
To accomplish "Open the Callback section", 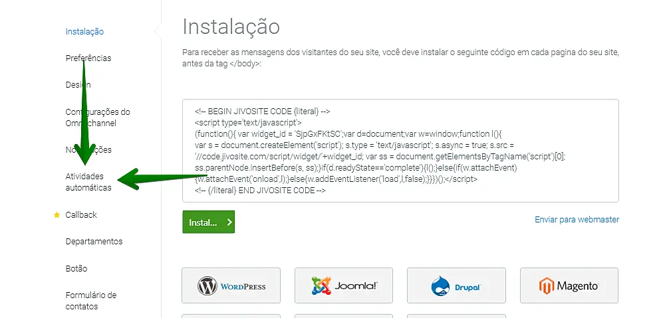I will tap(81, 215).
